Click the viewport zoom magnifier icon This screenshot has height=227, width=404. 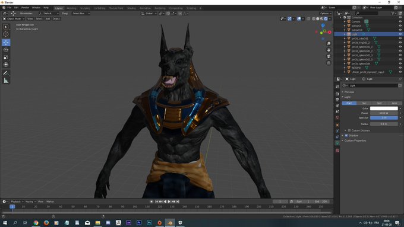click(329, 43)
